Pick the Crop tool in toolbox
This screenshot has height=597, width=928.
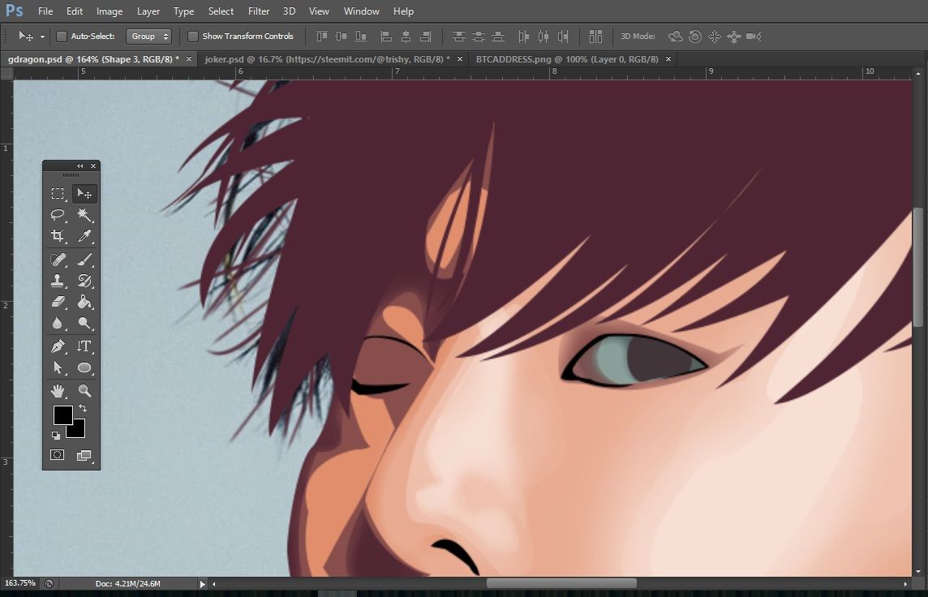[x=58, y=236]
